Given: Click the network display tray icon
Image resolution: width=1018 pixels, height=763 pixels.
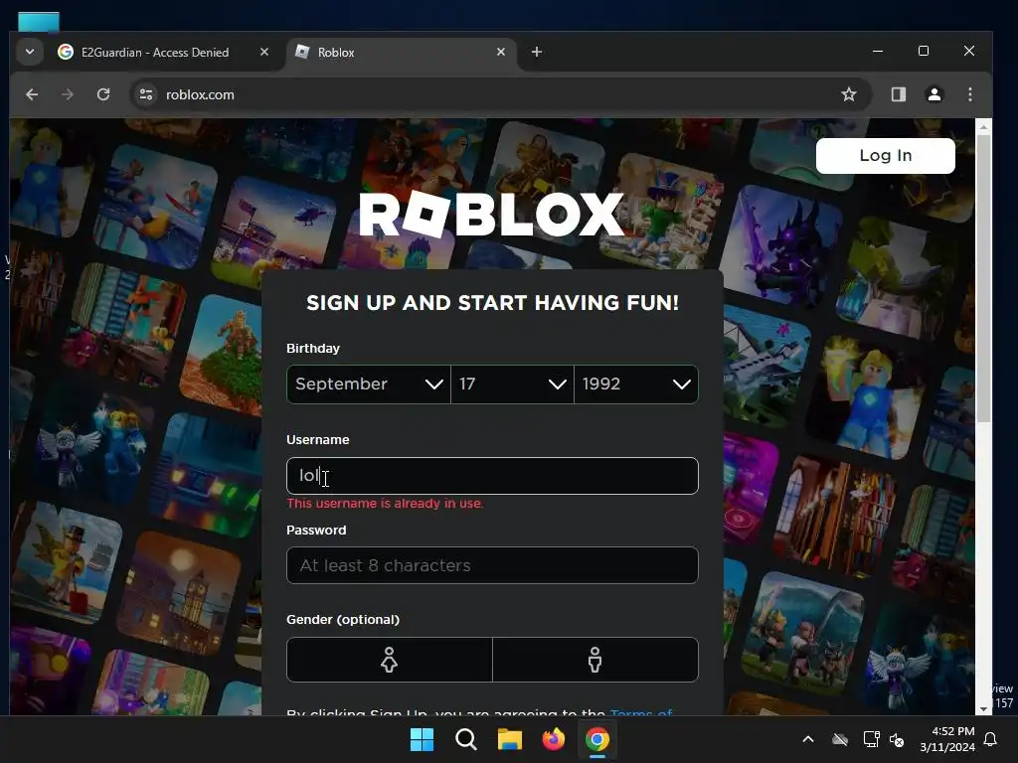Looking at the screenshot, I should tap(871, 739).
